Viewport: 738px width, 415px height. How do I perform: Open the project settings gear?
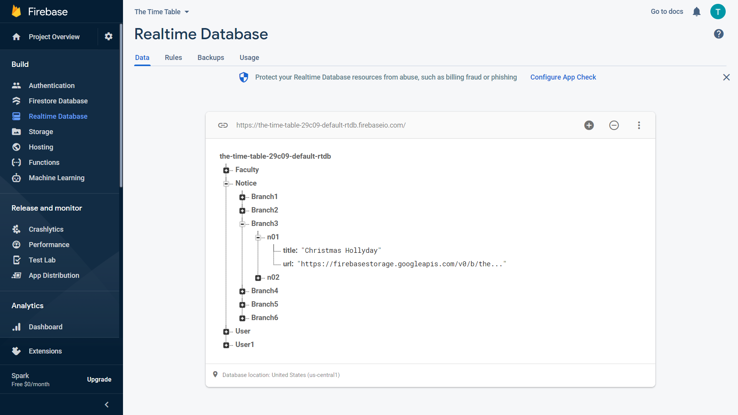click(x=108, y=37)
